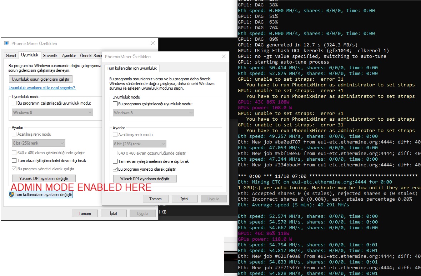Image resolution: width=421 pixels, height=276 pixels.
Task: Select 'Tüm kullanıcılar için uyumluluk' tab
Action: click(132, 68)
